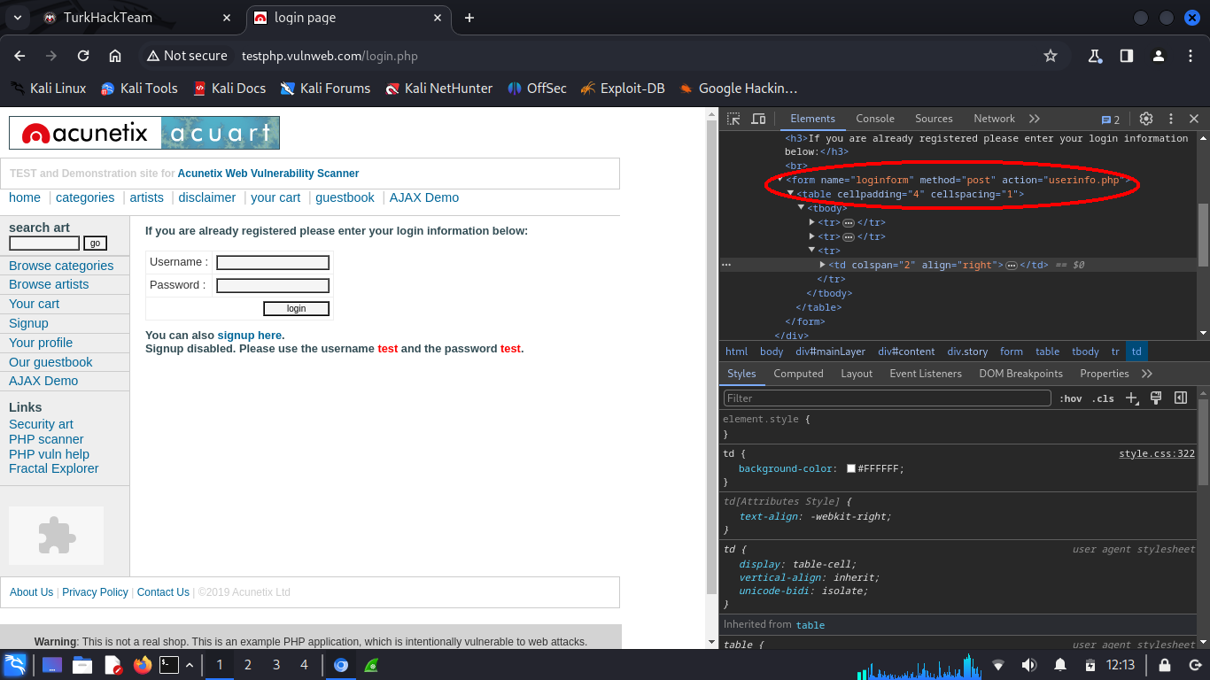Switch to the Console tab
The image size is (1210, 680).
coord(875,119)
